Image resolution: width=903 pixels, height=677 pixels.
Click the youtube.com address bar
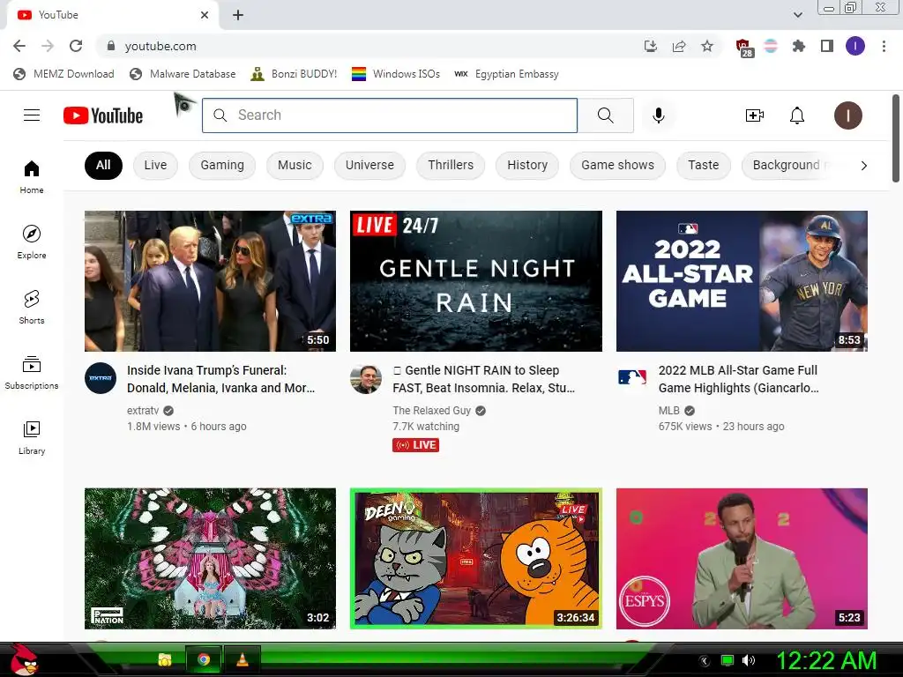point(369,46)
